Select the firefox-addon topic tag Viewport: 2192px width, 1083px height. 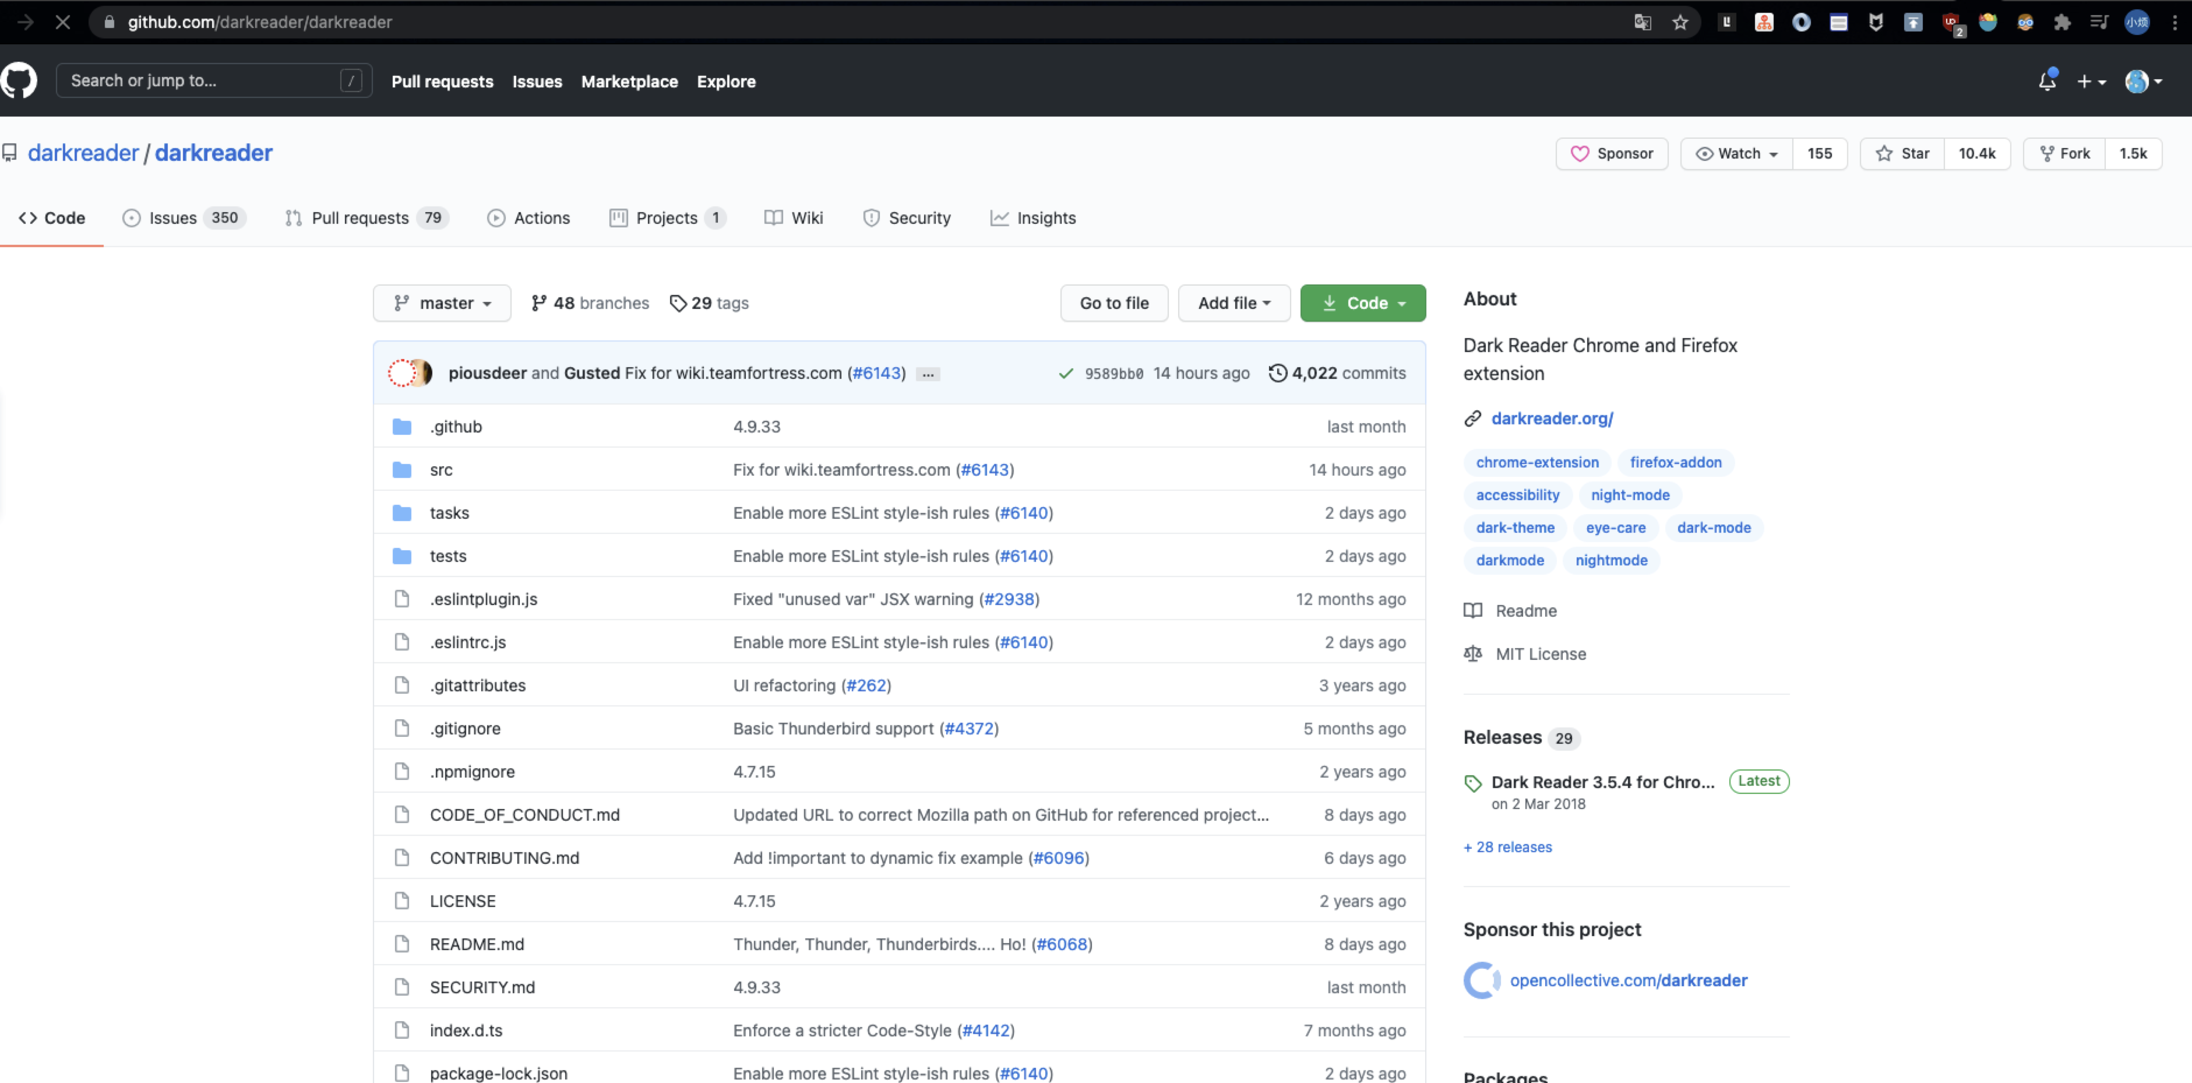tap(1676, 462)
